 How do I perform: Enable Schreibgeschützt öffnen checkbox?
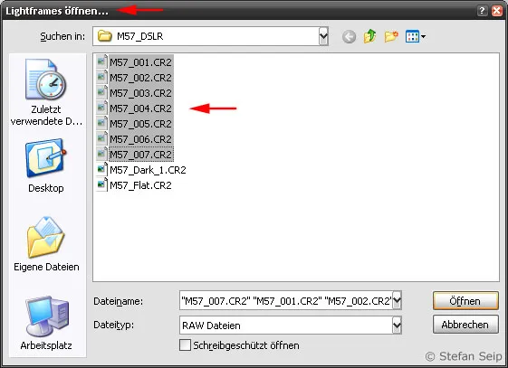[x=185, y=345]
